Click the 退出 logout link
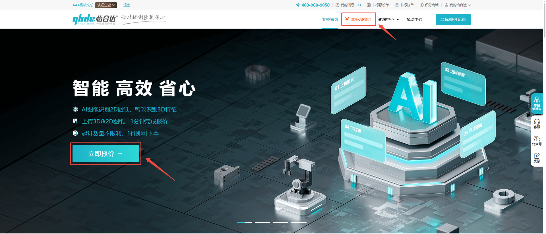The width and height of the screenshot is (546, 234). [x=127, y=5]
